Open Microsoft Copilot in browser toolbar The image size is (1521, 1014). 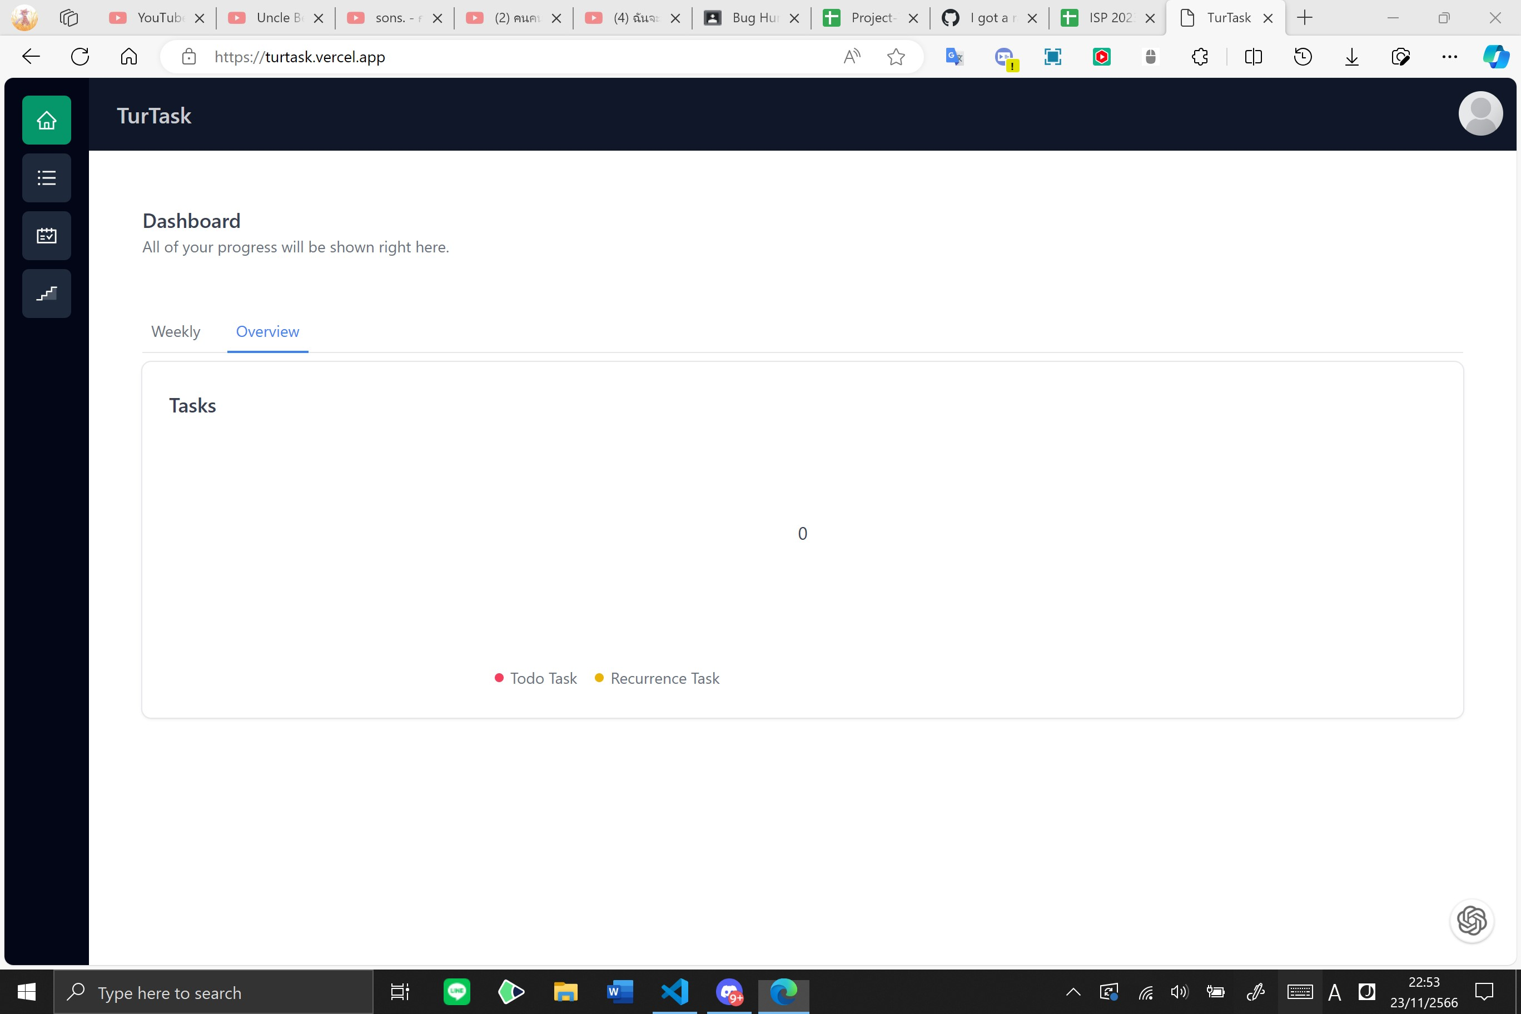(x=1496, y=57)
